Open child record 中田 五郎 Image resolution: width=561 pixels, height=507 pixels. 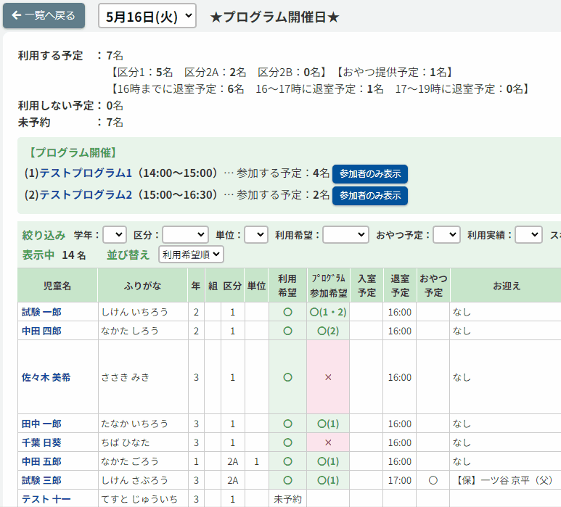click(x=41, y=461)
